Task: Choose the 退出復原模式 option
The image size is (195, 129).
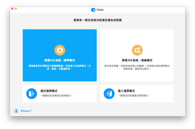Action: 49,91
